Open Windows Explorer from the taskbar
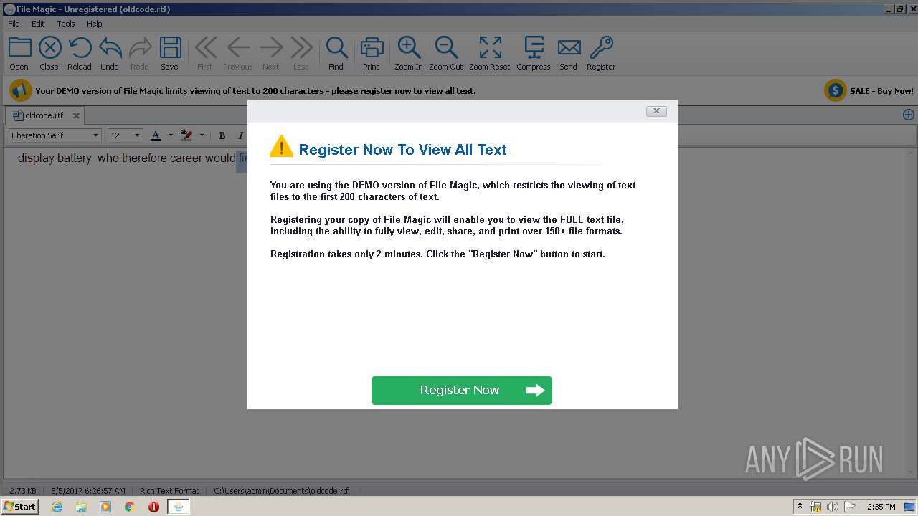The image size is (918, 516). pyautogui.click(x=81, y=507)
